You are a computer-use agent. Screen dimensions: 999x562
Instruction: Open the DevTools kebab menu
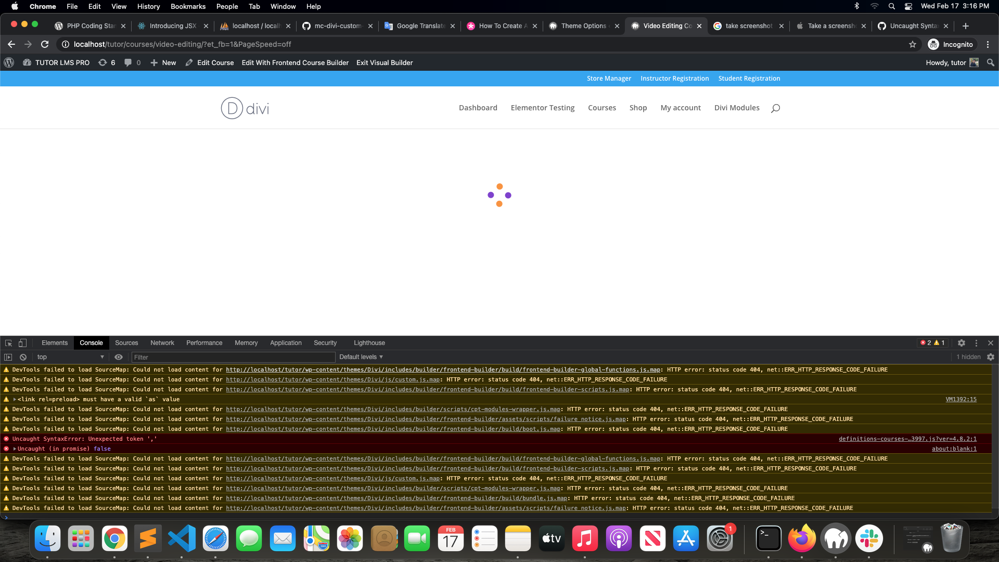coord(977,343)
